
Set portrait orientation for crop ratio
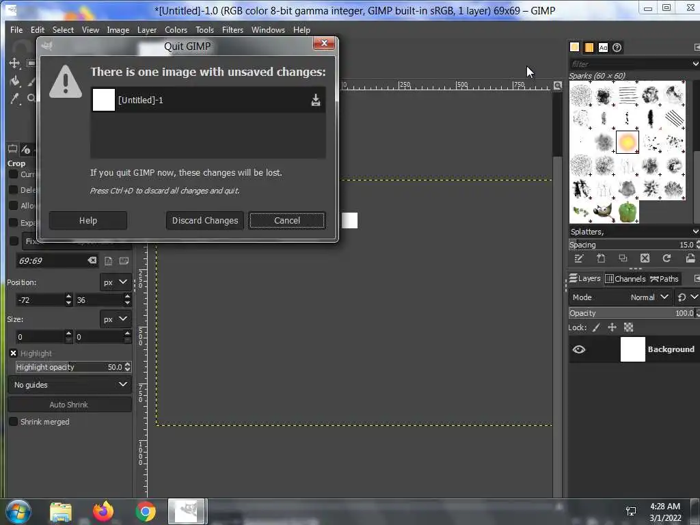coord(109,260)
